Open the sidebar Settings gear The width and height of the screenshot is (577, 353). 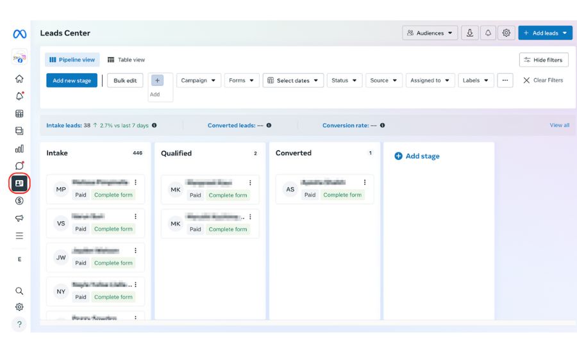pos(19,307)
